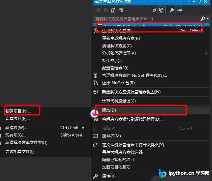Viewport: 212px width, 181px height.
Task: Choose 将解决方案添加到源代码管理(D)...
Action: (133, 119)
